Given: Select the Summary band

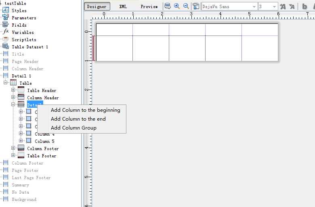Looking at the screenshot, I should tap(20, 185).
